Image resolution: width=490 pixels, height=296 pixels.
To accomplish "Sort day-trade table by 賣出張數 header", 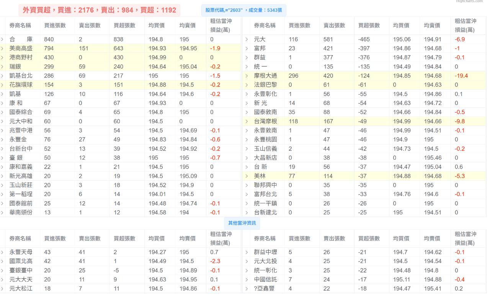I will (x=90, y=238).
